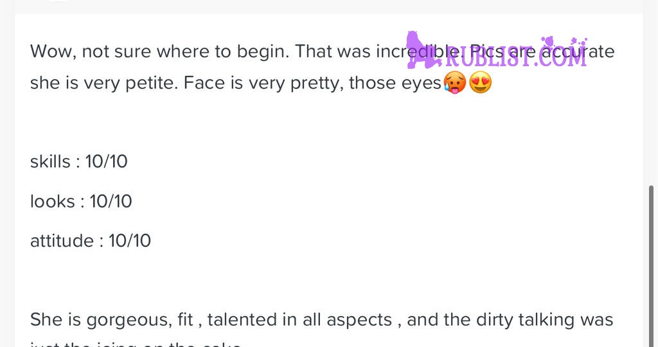Click the vertical scrollbar thumb
Image resolution: width=658 pixels, height=347 pixels.
coord(652,265)
